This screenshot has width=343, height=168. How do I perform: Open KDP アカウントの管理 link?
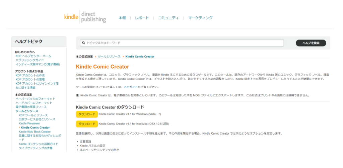30,79
